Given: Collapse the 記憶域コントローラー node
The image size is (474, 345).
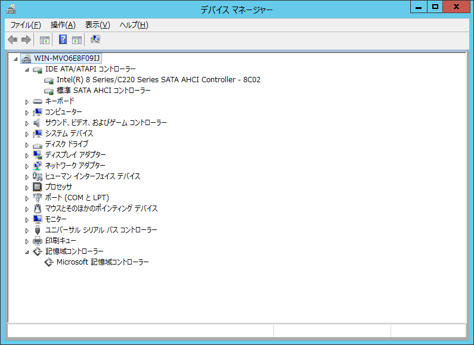Looking at the screenshot, I should pyautogui.click(x=27, y=252).
